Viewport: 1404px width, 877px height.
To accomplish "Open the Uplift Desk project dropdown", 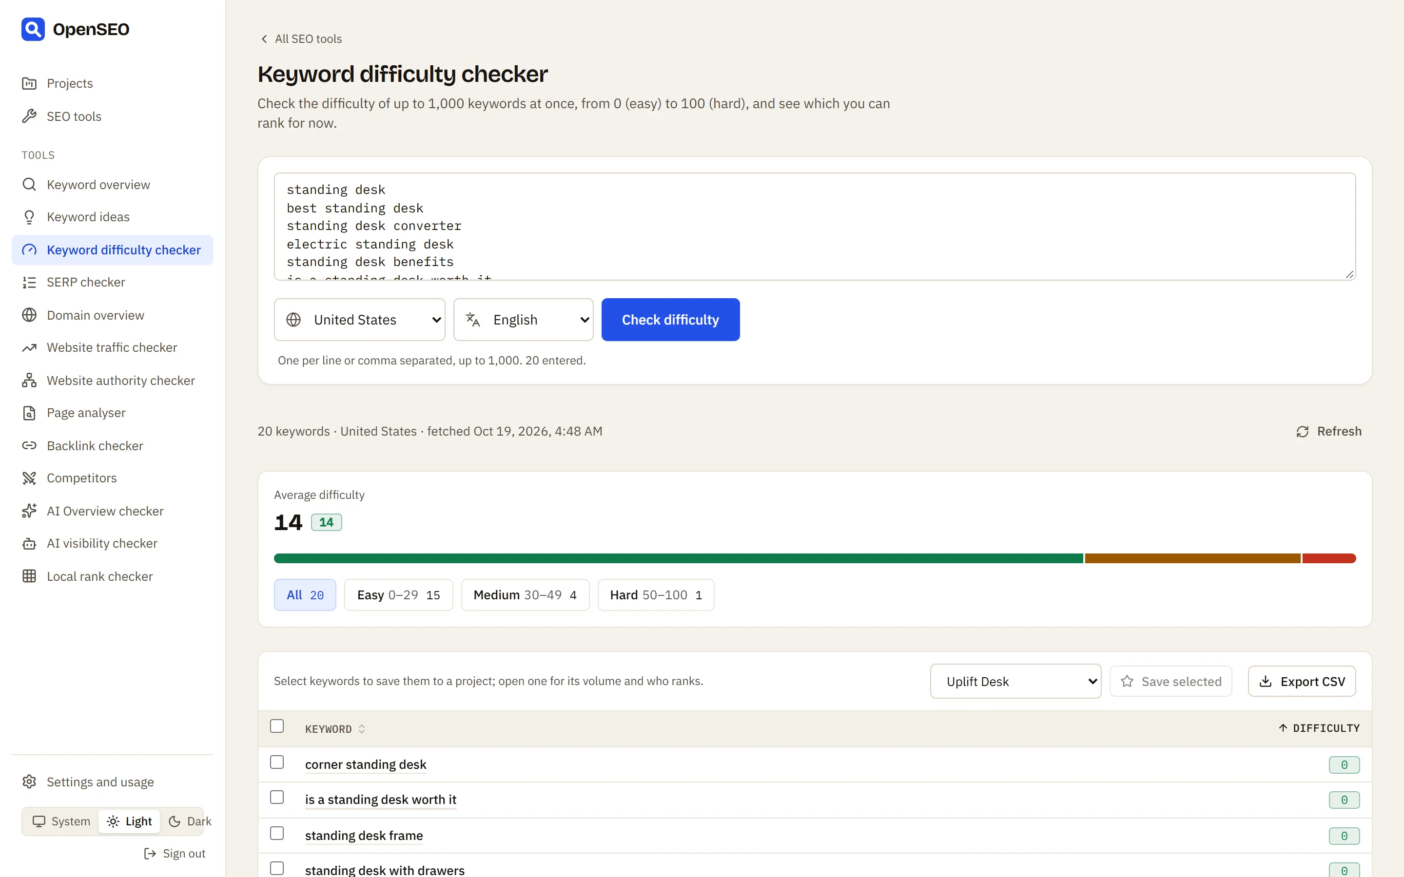I will (x=1015, y=682).
